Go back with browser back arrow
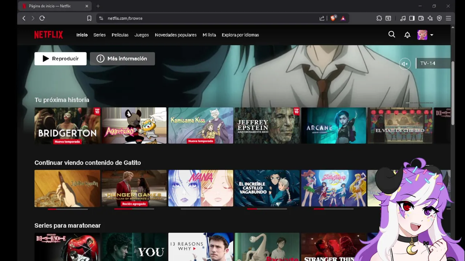The image size is (465, 261). [24, 18]
